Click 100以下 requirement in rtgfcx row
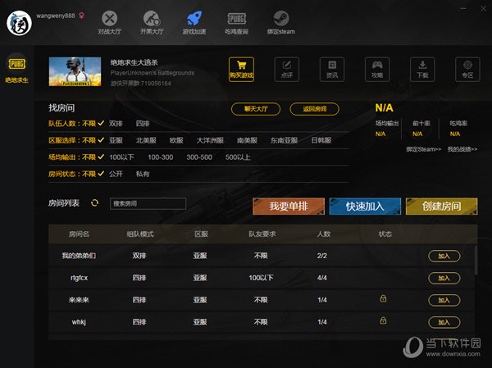The width and height of the screenshot is (492, 368). [261, 278]
